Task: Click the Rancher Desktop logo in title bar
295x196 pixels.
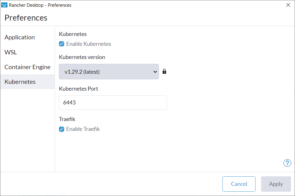Action: pos(4,5)
